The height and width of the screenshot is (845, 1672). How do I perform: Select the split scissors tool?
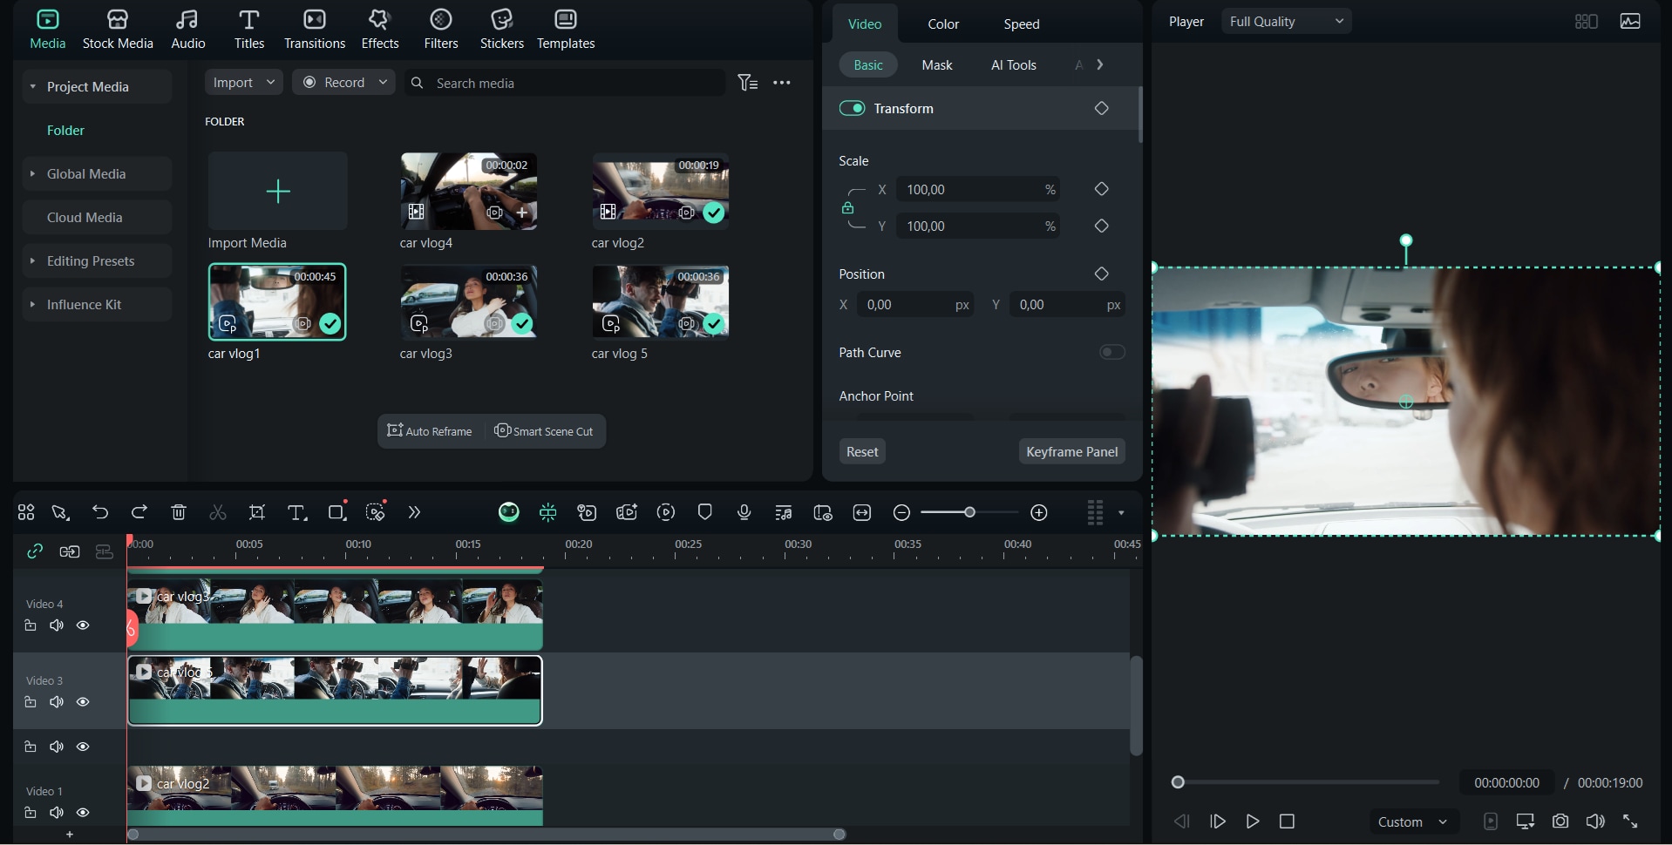(x=218, y=512)
